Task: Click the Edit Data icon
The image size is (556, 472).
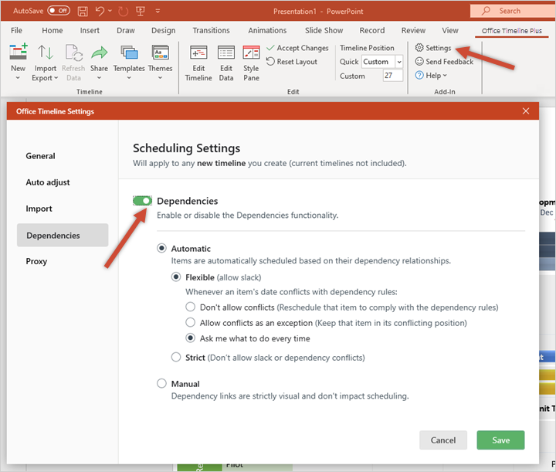Action: (225, 53)
